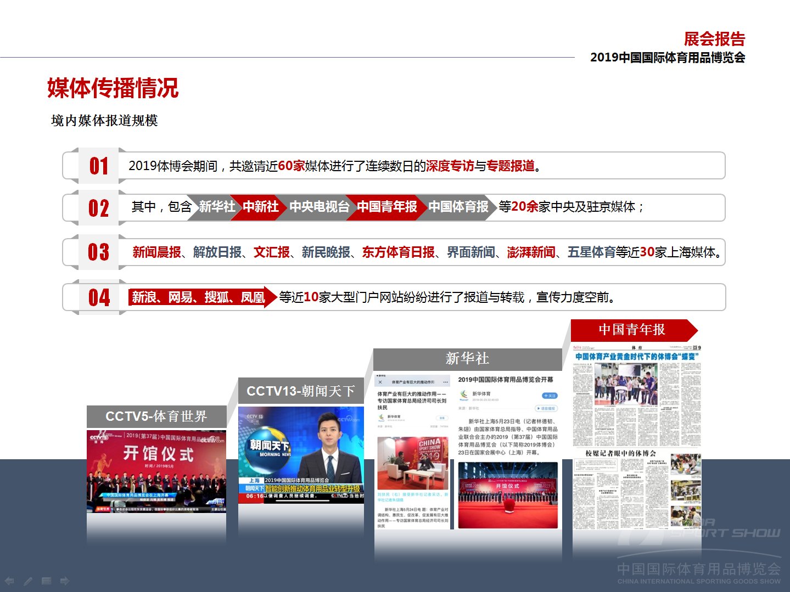Image resolution: width=790 pixels, height=592 pixels.
Task: Click the 深度专访 red text
Action: point(450,166)
